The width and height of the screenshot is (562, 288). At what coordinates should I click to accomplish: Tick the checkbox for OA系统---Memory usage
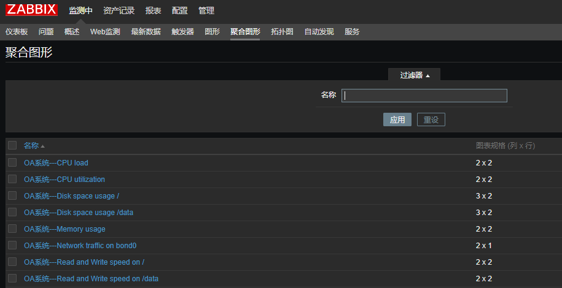pos(12,228)
